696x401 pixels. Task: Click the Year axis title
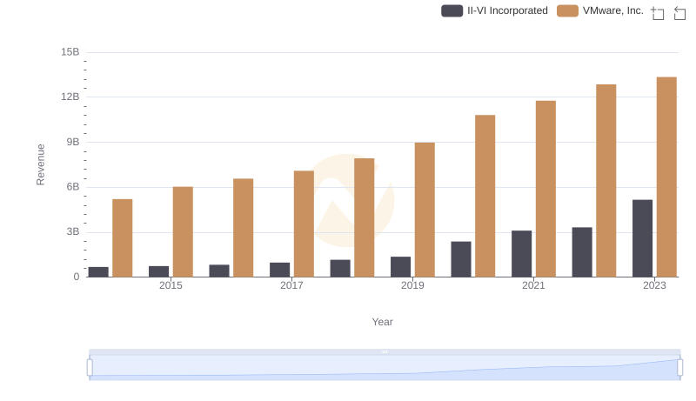382,322
